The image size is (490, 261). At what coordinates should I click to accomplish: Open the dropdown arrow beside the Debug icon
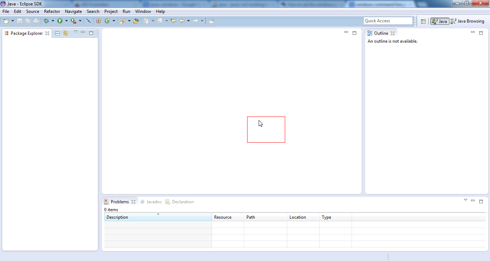coord(53,21)
